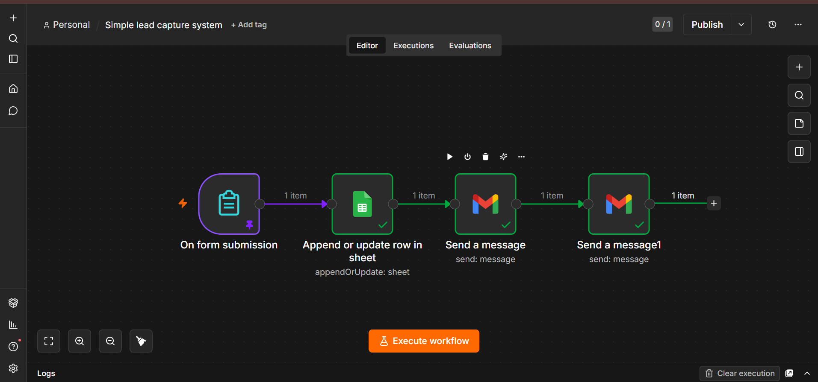
Task: Open settings gear in left sidebar
Action: [x=13, y=368]
